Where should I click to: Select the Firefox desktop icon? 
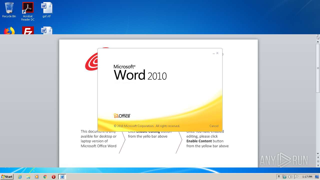click(x=9, y=30)
